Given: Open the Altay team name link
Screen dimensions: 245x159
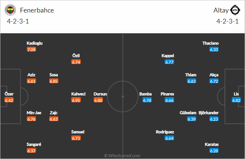Looking at the screenshot, I should point(221,10).
